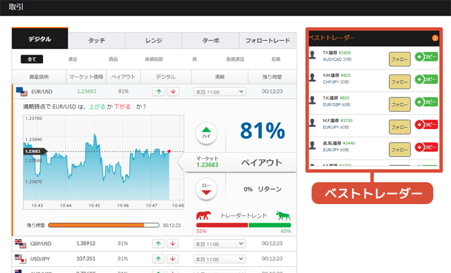Select the USD/JPY asset row name
This screenshot has width=451, height=273.
40,259
